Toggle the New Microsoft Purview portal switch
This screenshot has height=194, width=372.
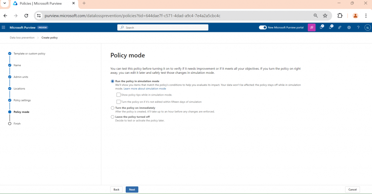coord(263,27)
